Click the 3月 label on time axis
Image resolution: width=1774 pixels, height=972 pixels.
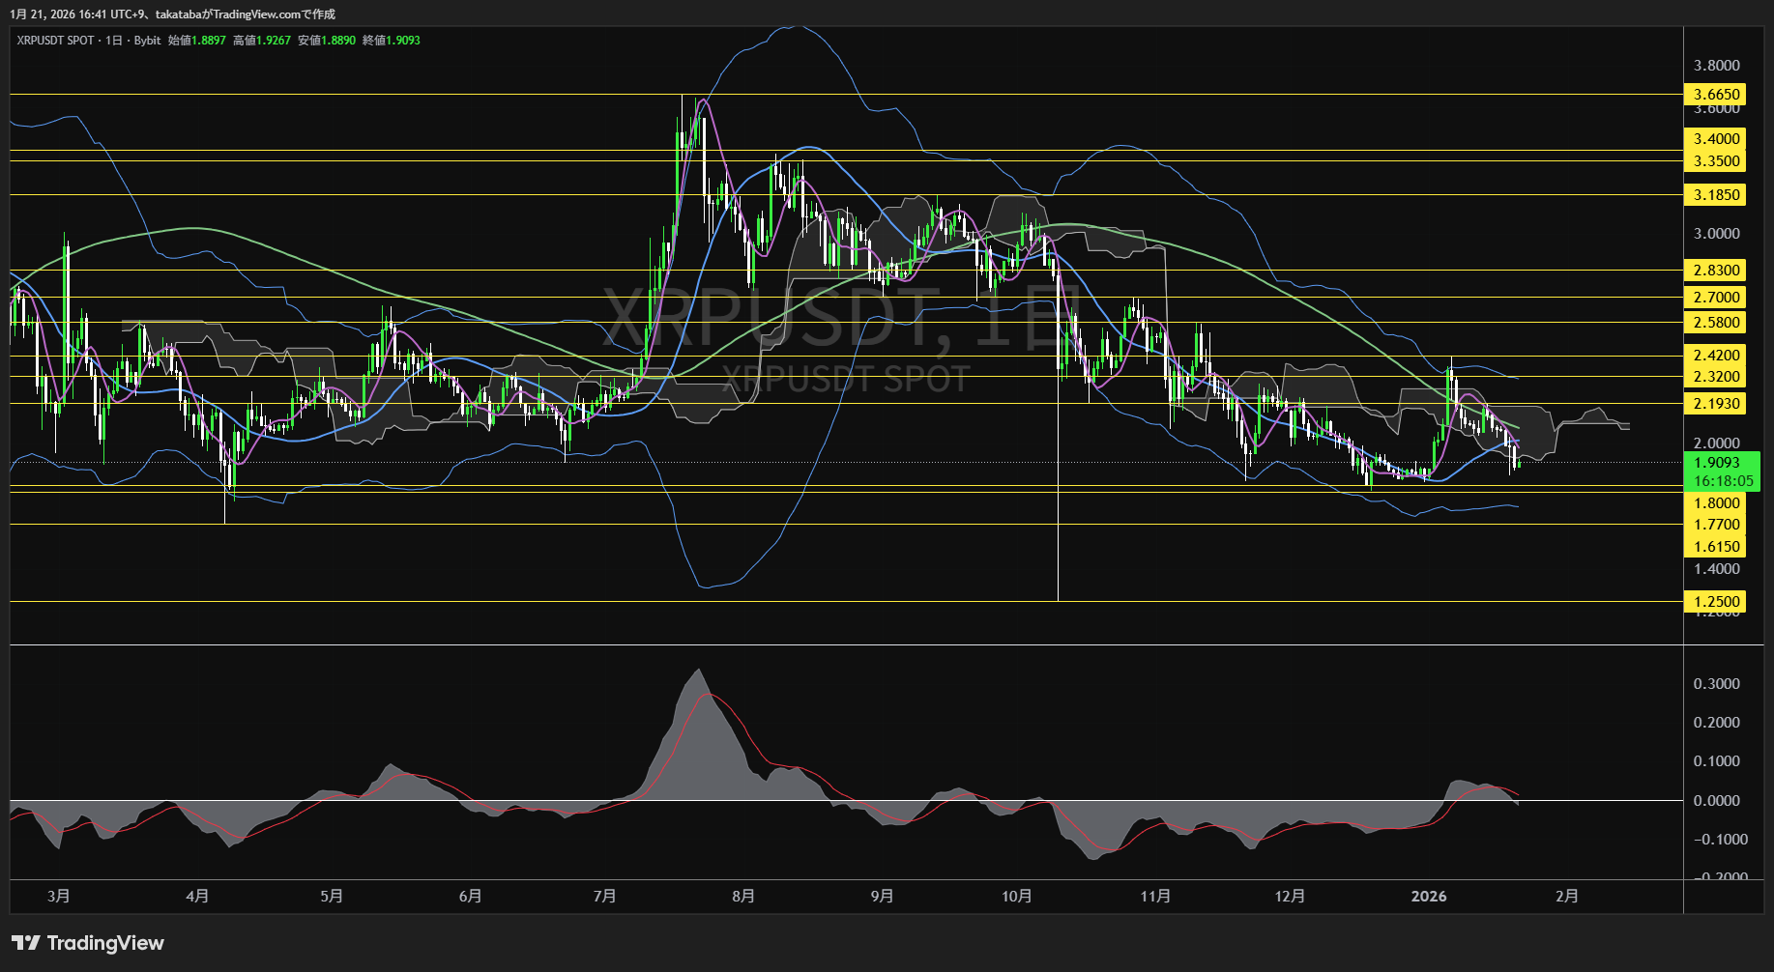click(x=59, y=897)
